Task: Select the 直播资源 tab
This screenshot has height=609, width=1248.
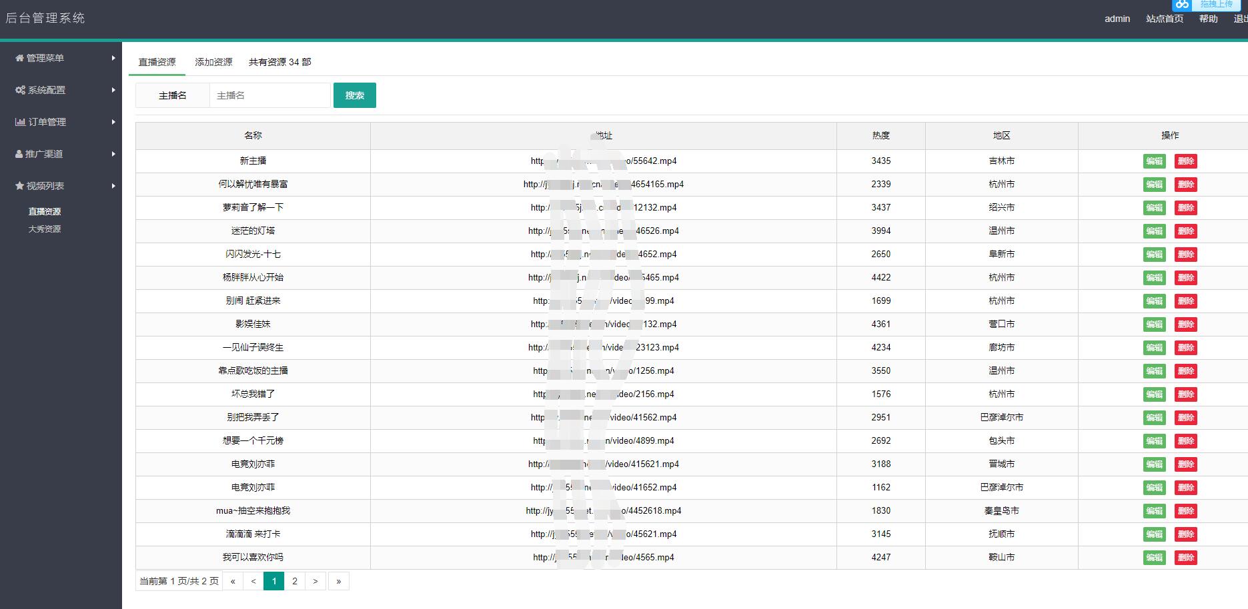Action: pos(157,62)
